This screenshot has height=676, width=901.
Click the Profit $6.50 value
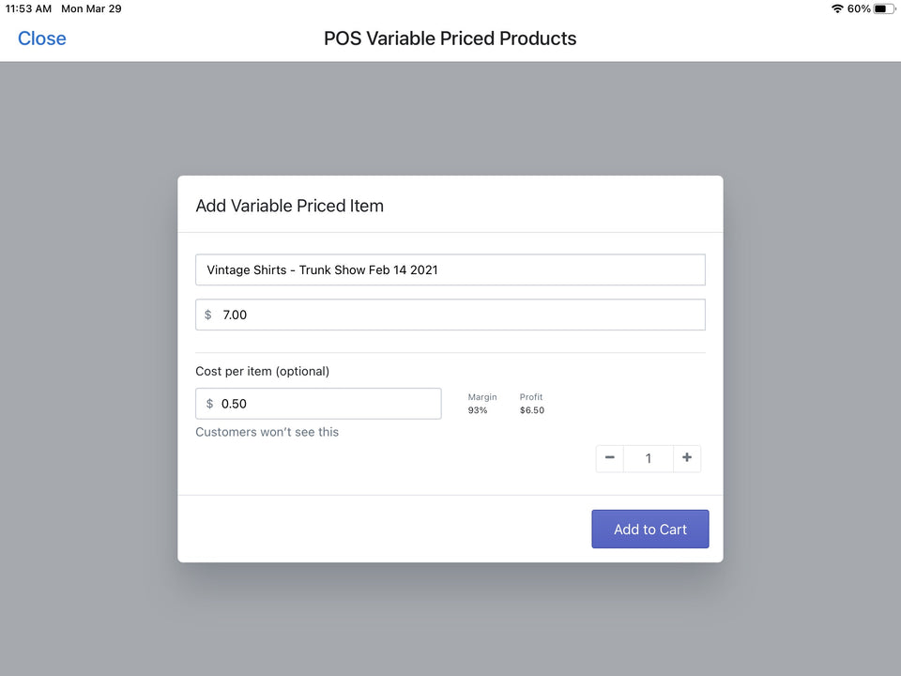coord(531,404)
